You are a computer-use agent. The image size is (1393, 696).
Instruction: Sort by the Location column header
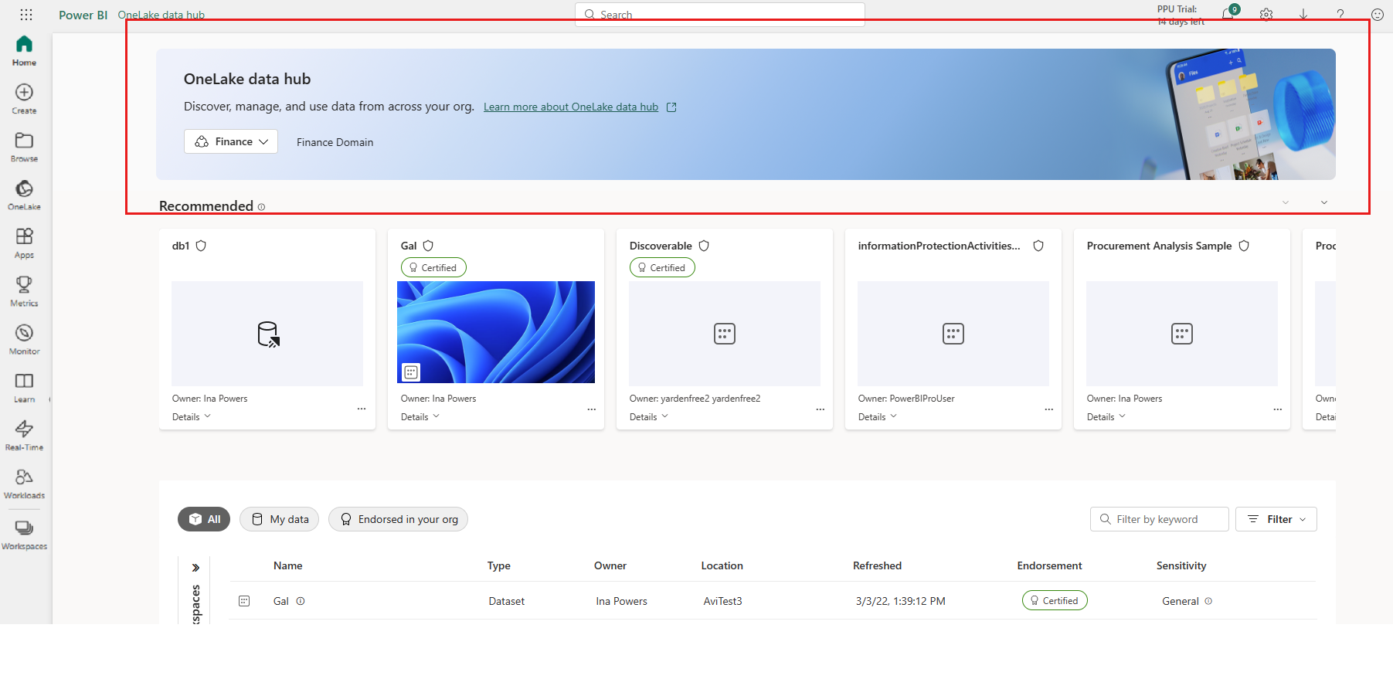coord(722,565)
